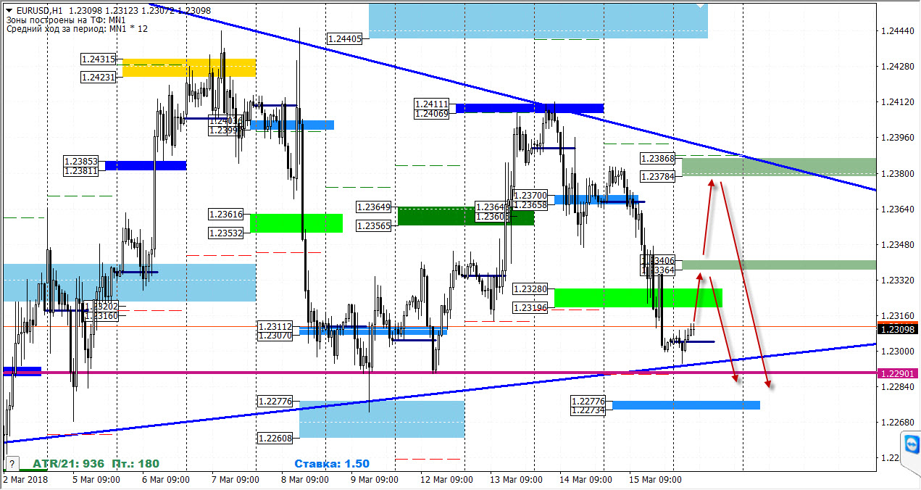Select the 'Средний ход за период: MN1 * 12' label
The height and width of the screenshot is (490, 921).
77,29
